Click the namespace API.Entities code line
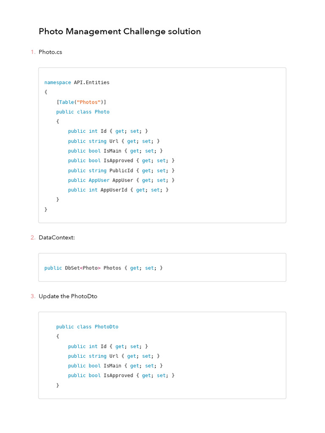Image resolution: width=325 pixels, height=433 pixels. coord(77,82)
